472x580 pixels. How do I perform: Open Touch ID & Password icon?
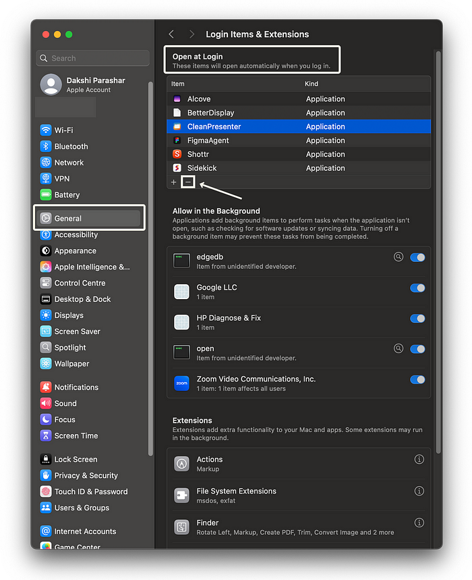pos(46,492)
